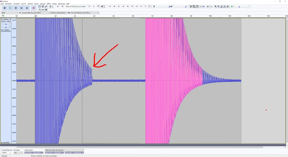This screenshot has width=288, height=157.
Task: Click the Zoom Out magnifier
Action: [x=218, y=6]
